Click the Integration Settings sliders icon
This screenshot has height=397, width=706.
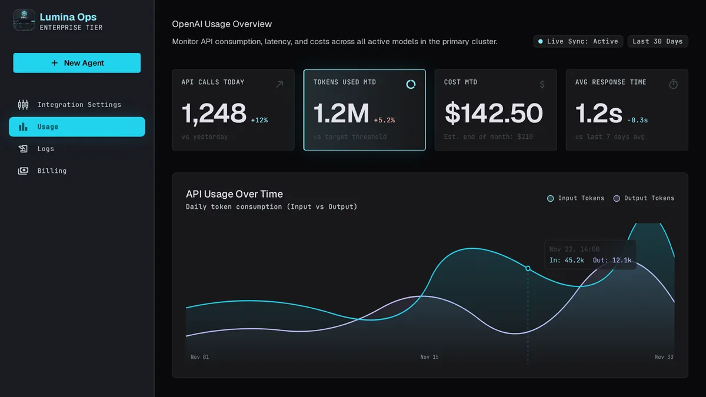pos(23,105)
